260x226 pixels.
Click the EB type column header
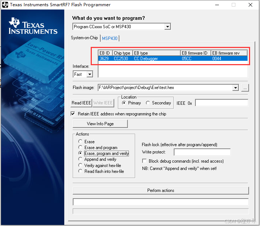pyautogui.click(x=156, y=53)
